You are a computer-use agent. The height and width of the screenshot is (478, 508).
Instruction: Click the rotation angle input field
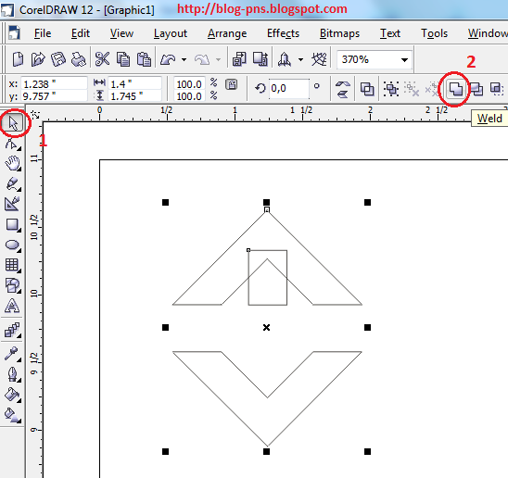pos(288,88)
